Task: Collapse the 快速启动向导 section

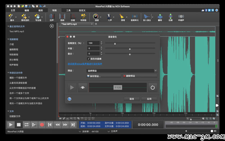Action: pyautogui.click(x=8, y=73)
